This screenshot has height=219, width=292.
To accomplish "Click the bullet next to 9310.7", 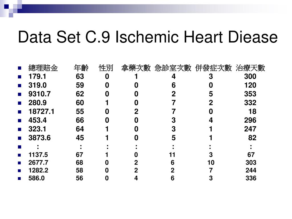I will click(x=20, y=94).
